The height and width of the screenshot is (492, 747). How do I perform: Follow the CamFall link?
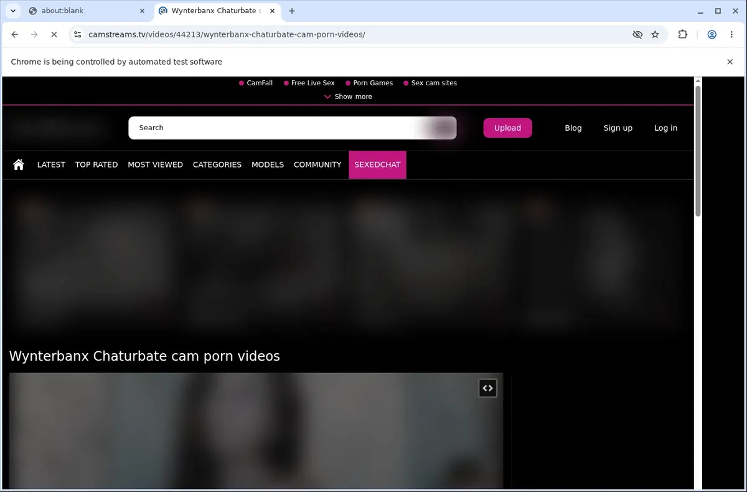pyautogui.click(x=256, y=83)
